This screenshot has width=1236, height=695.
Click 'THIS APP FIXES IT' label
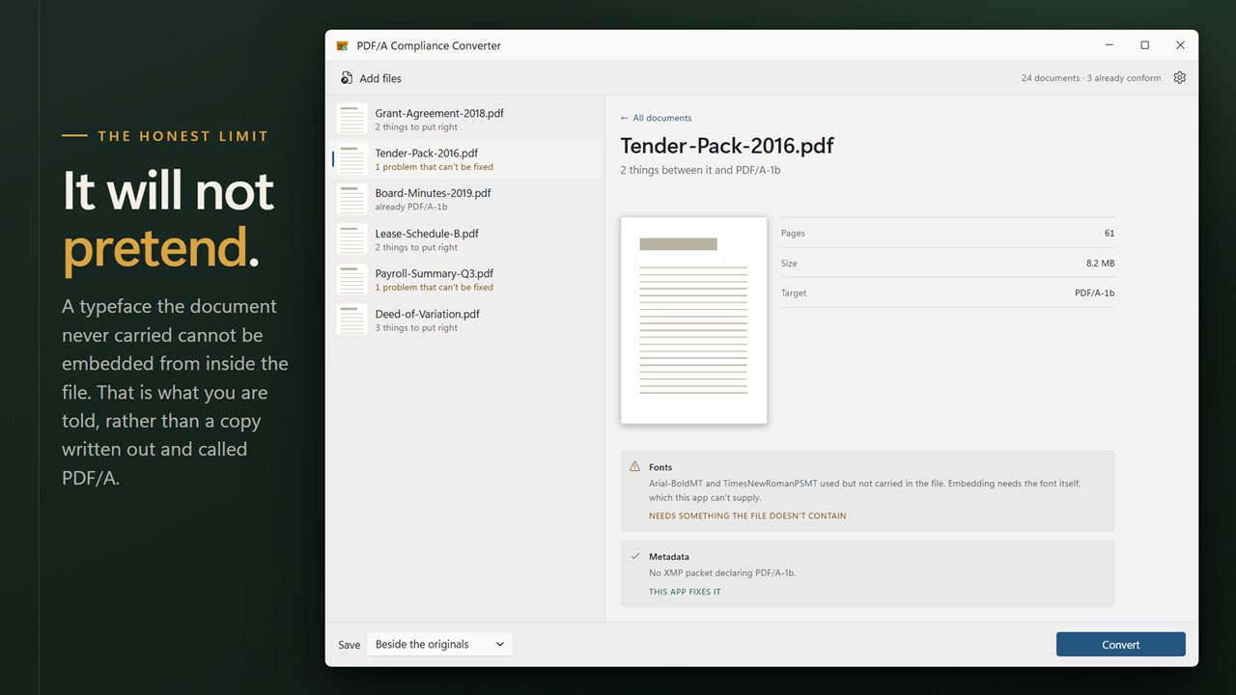685,592
